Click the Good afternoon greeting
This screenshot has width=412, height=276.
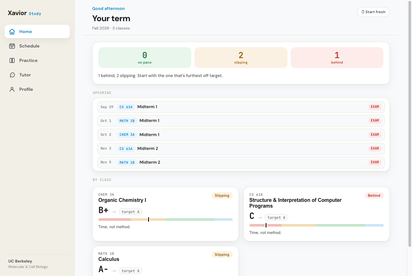pos(108,9)
